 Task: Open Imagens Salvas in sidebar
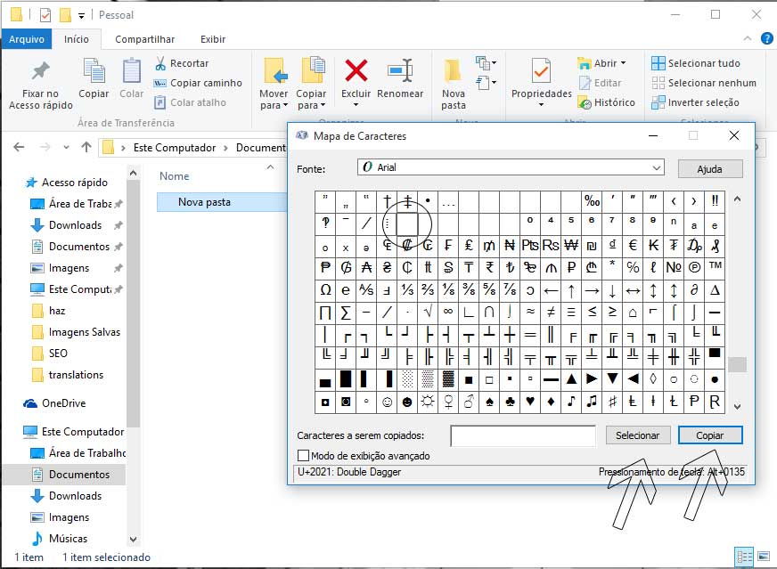coord(85,332)
